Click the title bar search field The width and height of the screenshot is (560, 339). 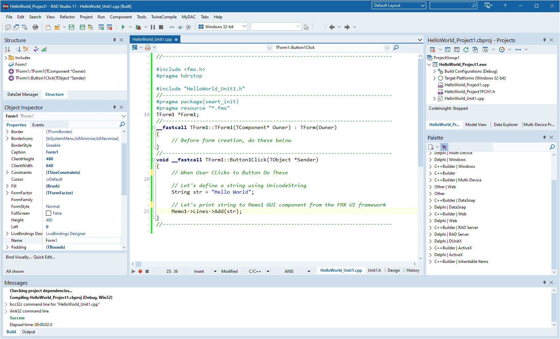click(453, 5)
